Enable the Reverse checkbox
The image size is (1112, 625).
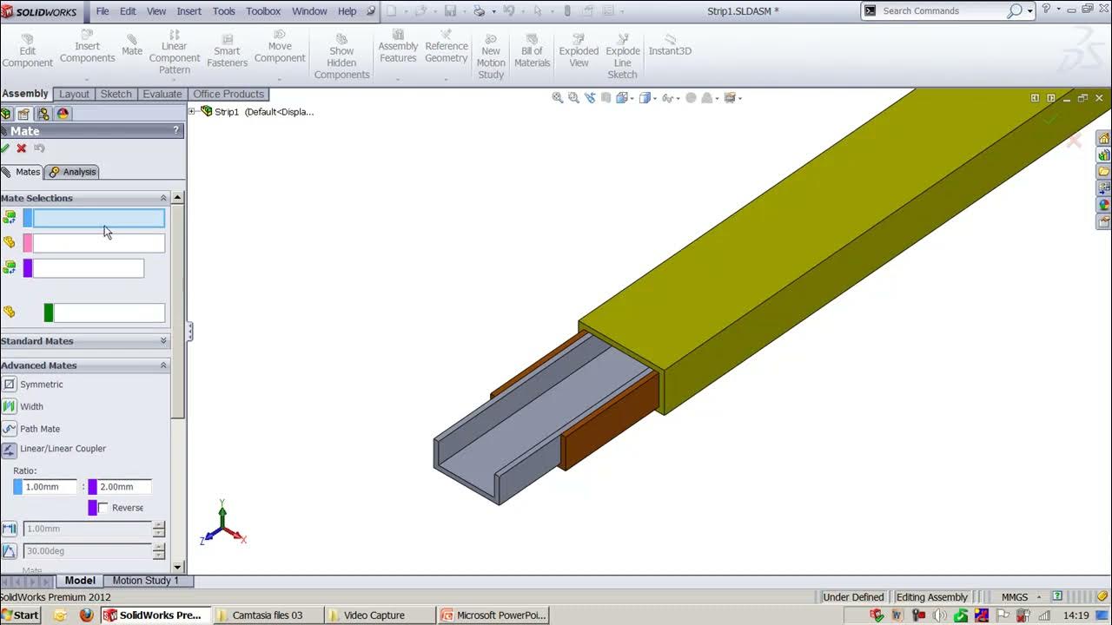pos(103,508)
